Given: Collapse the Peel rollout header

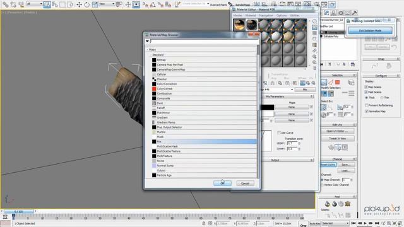Looking at the screenshot, I should coord(337,197).
